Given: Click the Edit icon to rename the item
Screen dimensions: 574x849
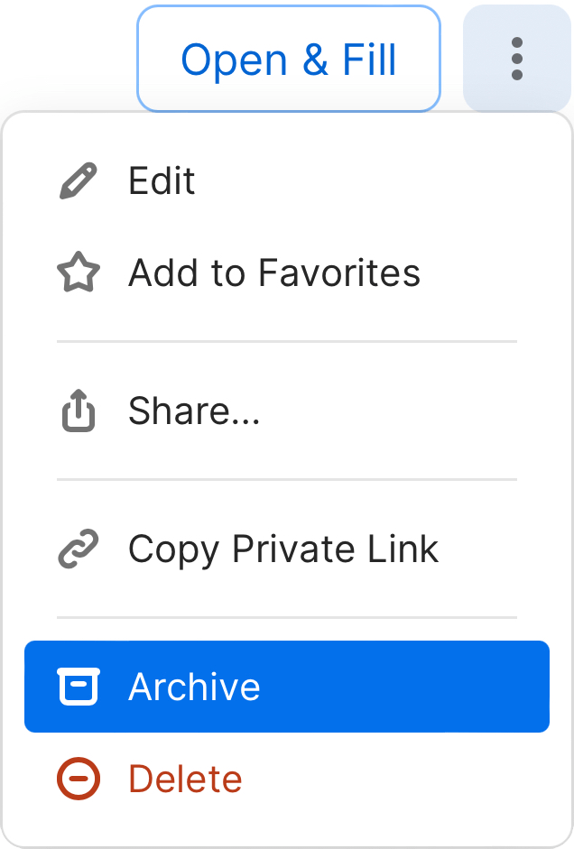Looking at the screenshot, I should [79, 180].
